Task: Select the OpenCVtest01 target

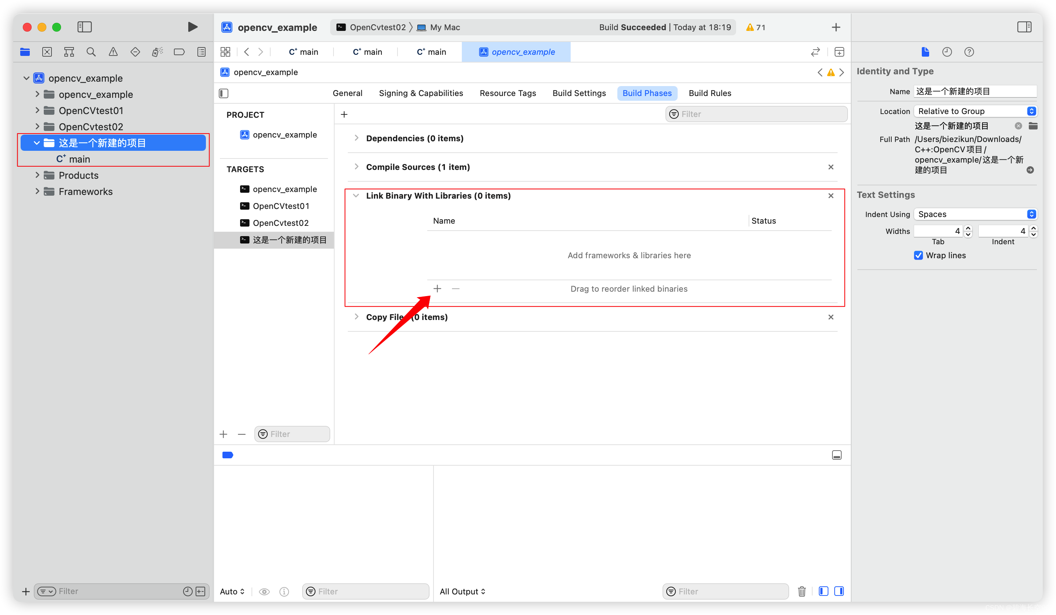Action: pyautogui.click(x=281, y=206)
